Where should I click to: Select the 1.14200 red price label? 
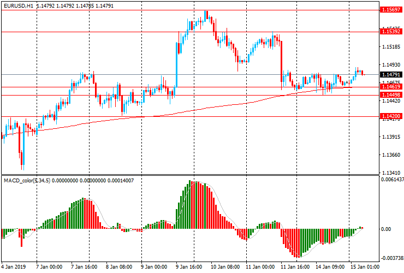391,116
